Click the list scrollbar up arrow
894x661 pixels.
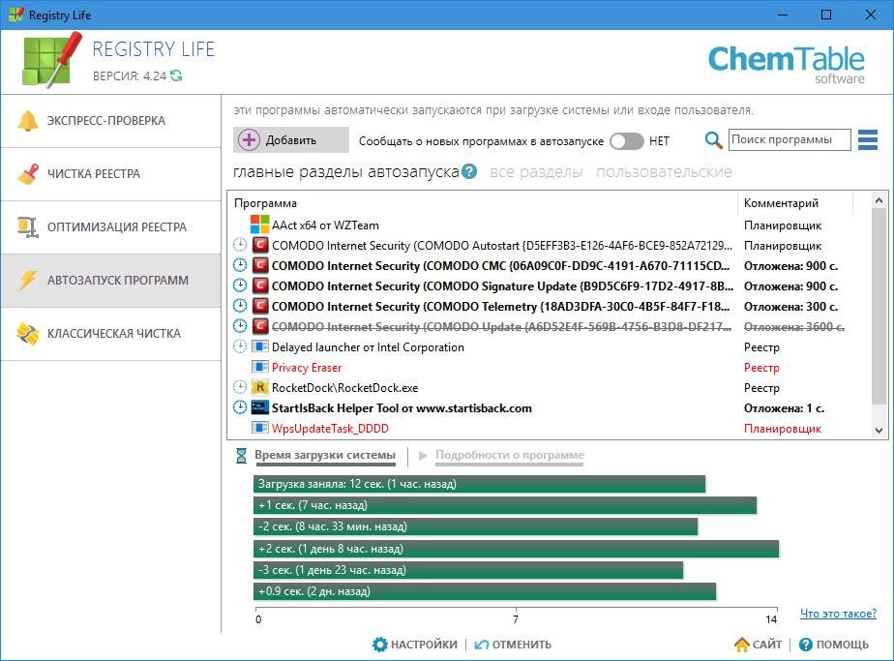coord(879,200)
